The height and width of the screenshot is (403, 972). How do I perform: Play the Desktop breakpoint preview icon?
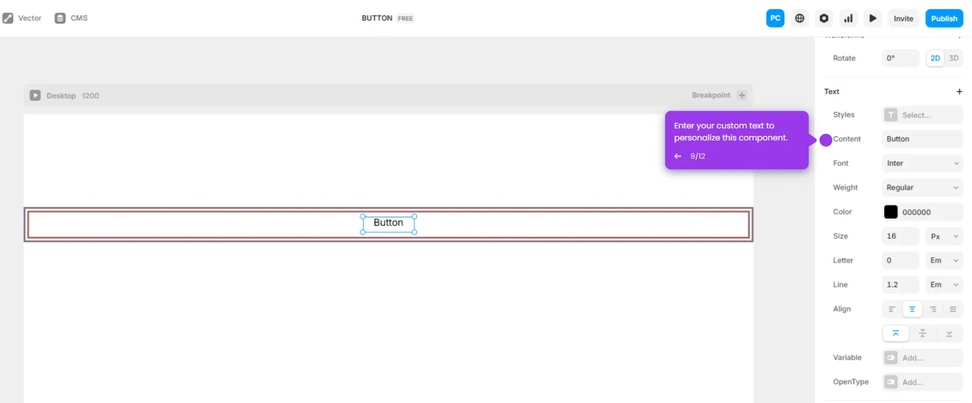coord(35,95)
